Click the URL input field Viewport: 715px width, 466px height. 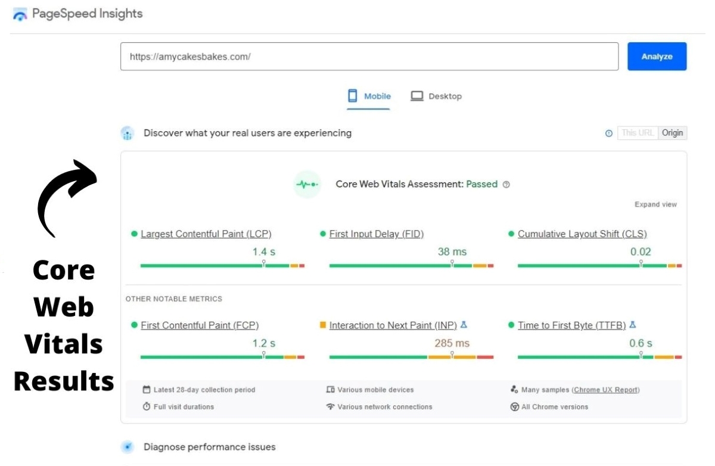tap(369, 57)
